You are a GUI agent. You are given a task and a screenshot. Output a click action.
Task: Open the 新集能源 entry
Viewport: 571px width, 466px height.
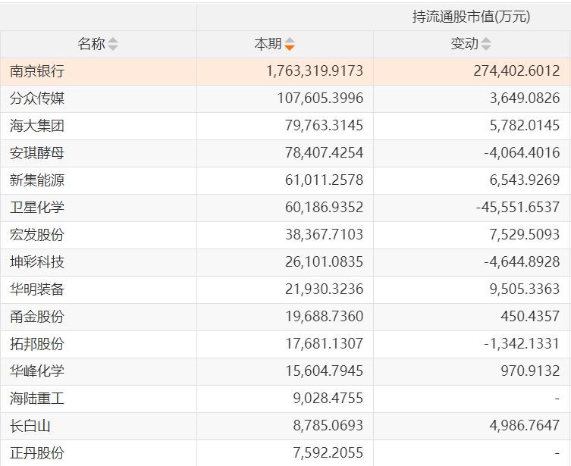coord(37,180)
